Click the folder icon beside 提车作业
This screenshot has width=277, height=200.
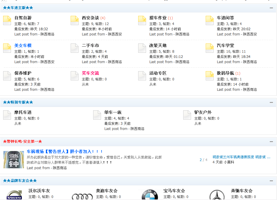click(142, 20)
